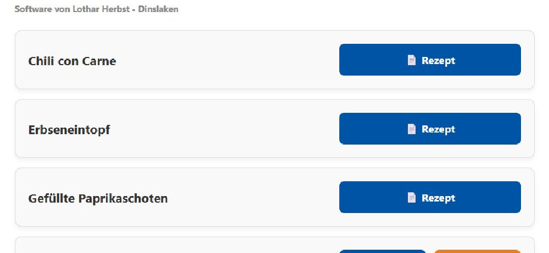
Task: Click the partially visible fourth recipe card
Action: [x=165, y=246]
